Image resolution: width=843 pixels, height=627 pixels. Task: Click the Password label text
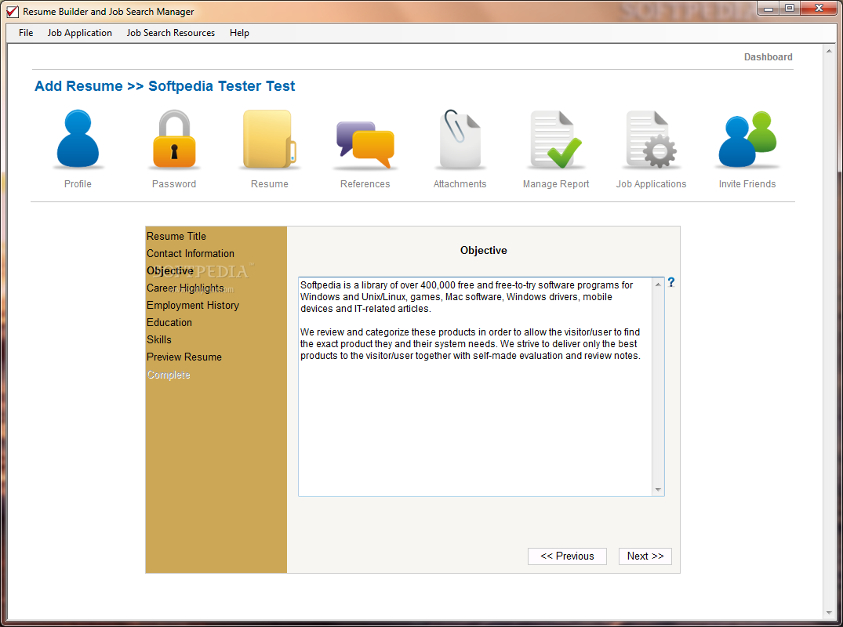click(174, 183)
